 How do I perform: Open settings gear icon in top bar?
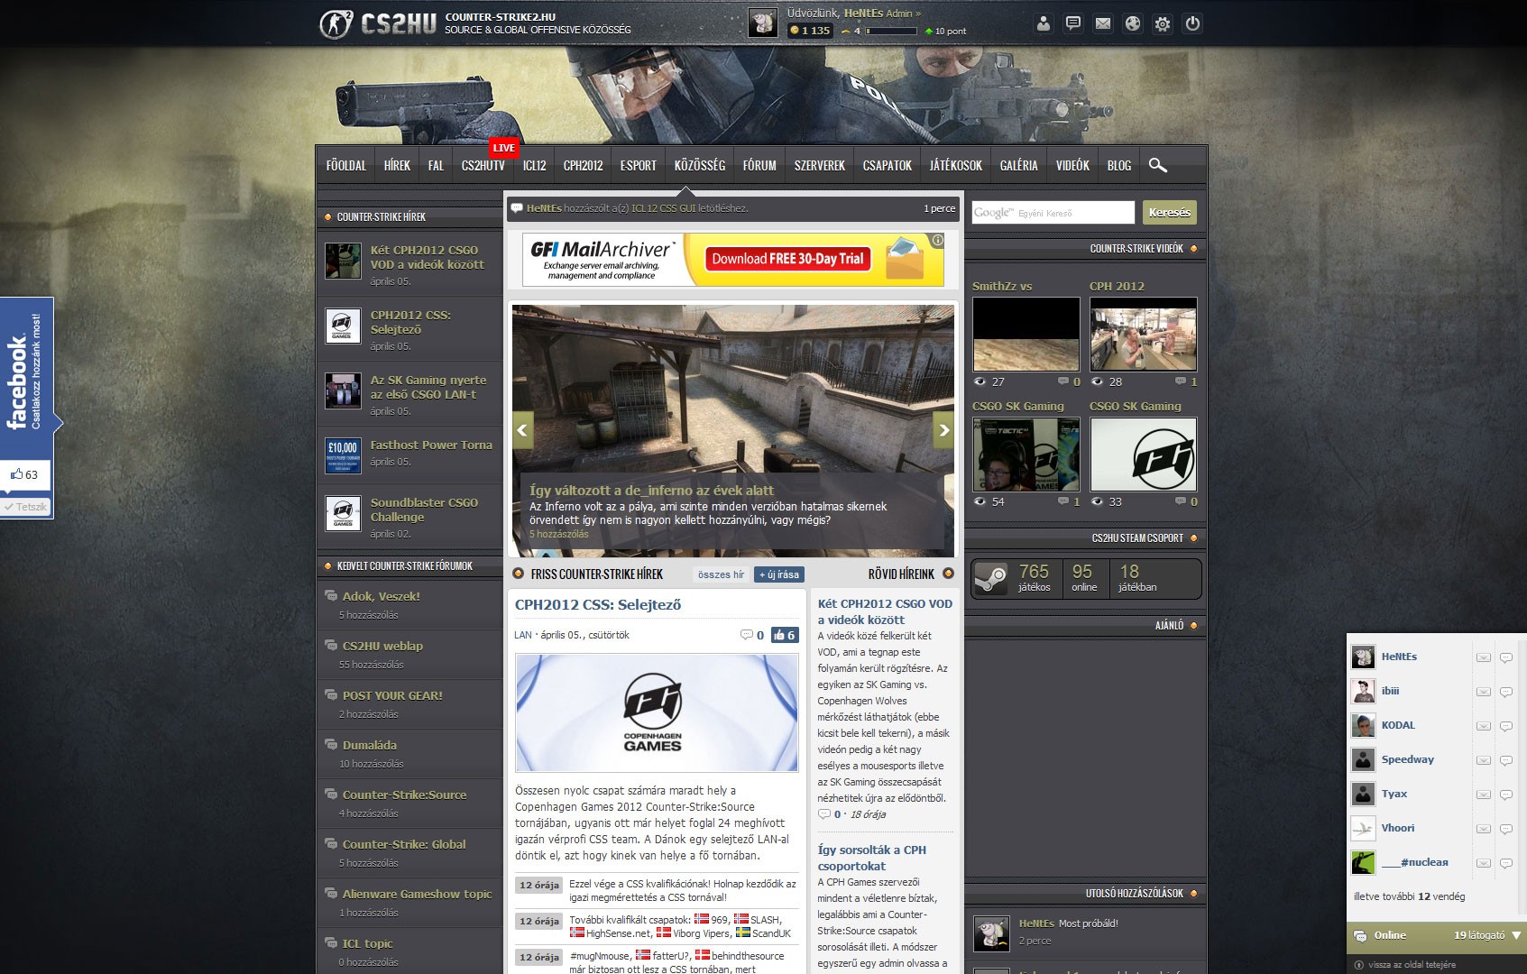(1163, 24)
